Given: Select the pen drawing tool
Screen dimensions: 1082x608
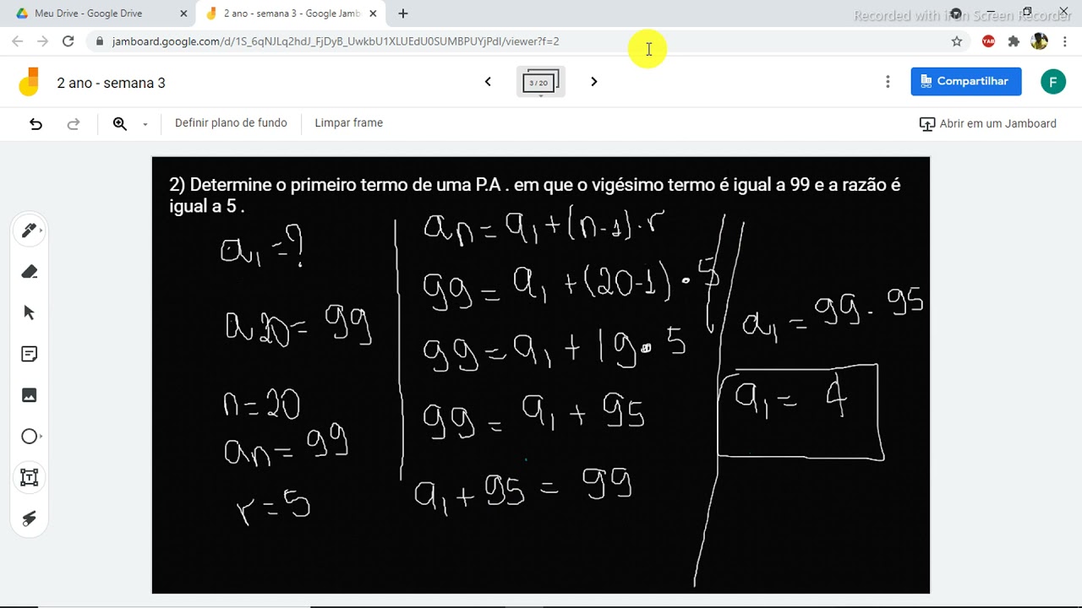Looking at the screenshot, I should tap(28, 231).
